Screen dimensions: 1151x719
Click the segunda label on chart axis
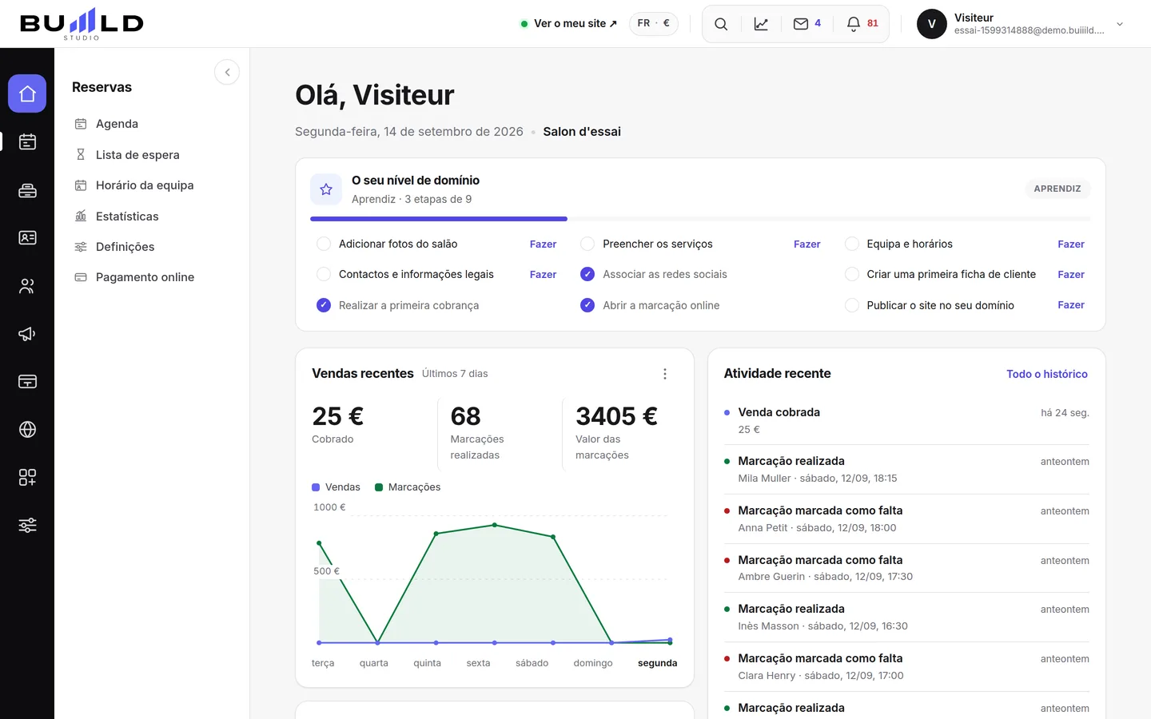[x=657, y=663]
